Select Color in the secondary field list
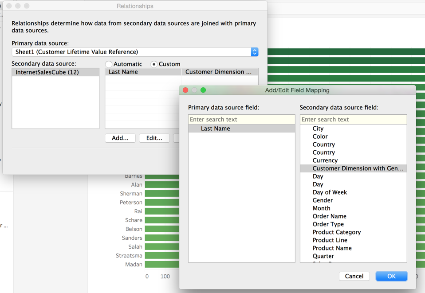425x293 pixels. (354, 137)
